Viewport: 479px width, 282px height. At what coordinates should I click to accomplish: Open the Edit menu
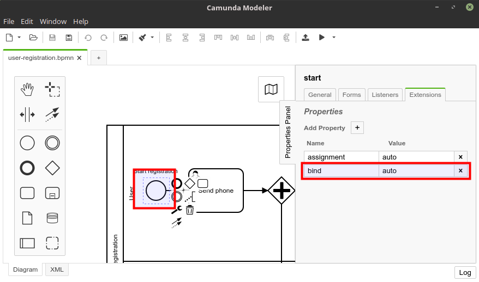[x=27, y=21]
